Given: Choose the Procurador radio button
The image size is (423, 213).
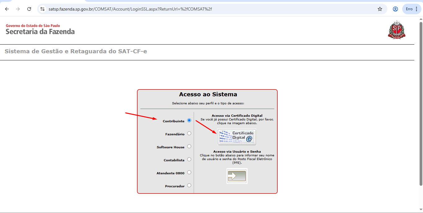Looking at the screenshot, I should point(189,185).
